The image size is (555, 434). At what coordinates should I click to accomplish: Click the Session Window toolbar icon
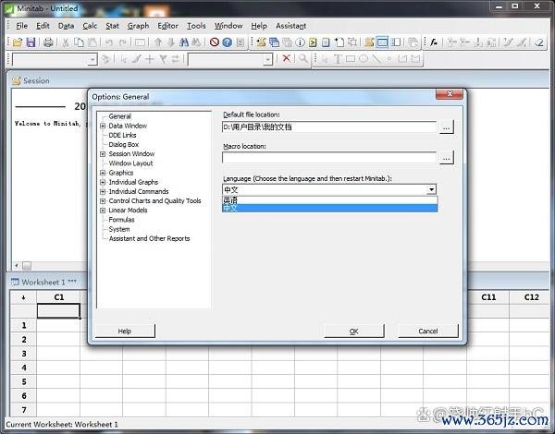[369, 42]
